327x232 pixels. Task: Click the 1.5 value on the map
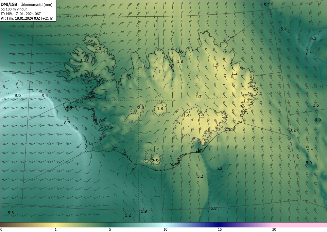pos(215,65)
